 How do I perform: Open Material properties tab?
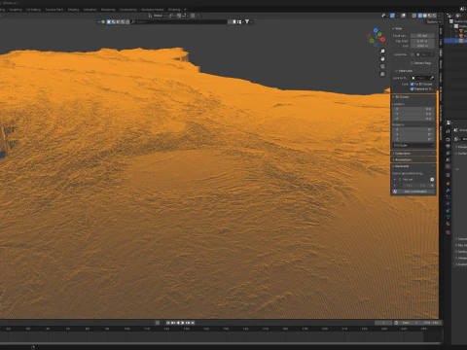tap(449, 224)
